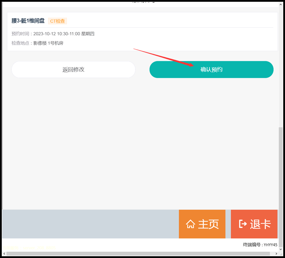
Task: Click 返回修改 to go back and edit
Action: click(x=73, y=69)
